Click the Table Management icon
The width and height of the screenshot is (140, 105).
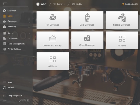[x=5, y=44]
